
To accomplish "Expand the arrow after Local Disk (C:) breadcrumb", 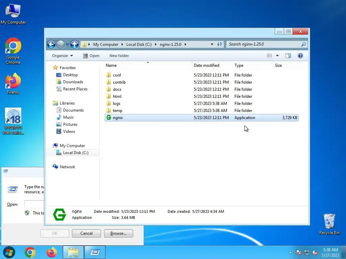I will coord(155,44).
